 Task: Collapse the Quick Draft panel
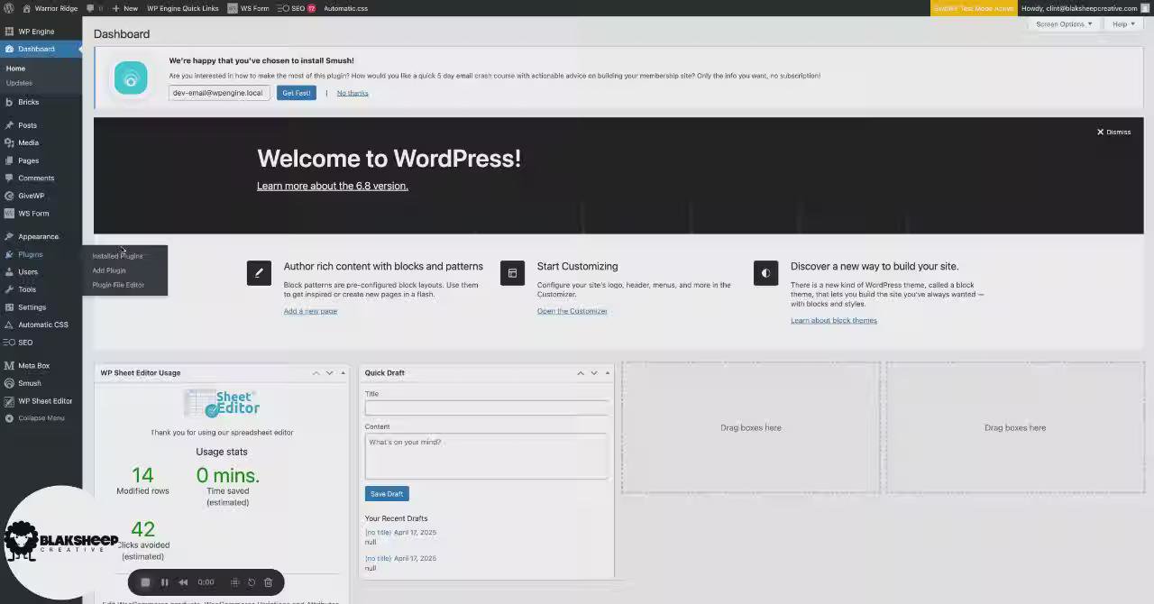pyautogui.click(x=608, y=372)
